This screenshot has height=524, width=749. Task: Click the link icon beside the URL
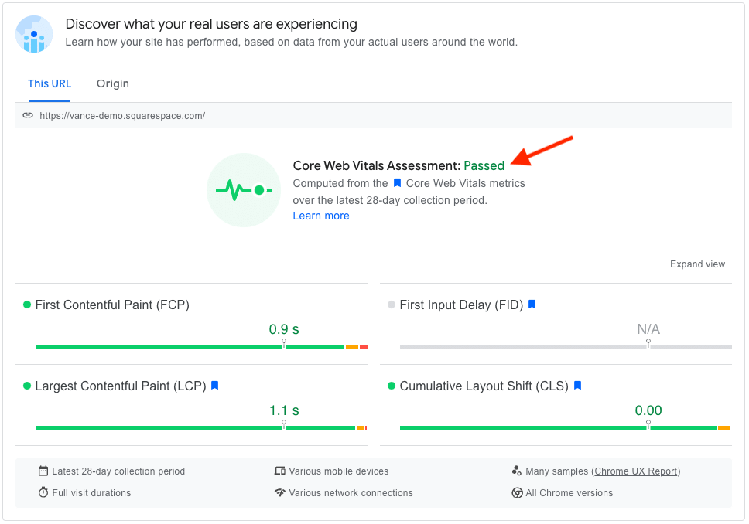(28, 116)
